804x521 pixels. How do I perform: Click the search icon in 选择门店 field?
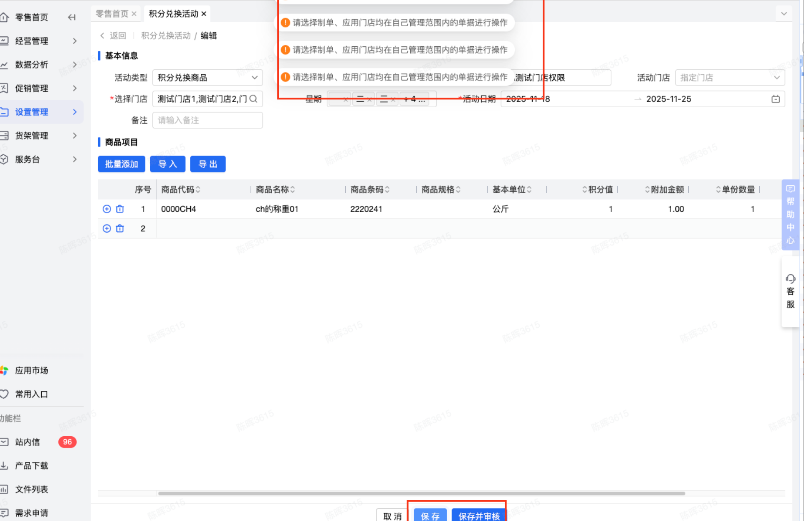[x=253, y=99]
